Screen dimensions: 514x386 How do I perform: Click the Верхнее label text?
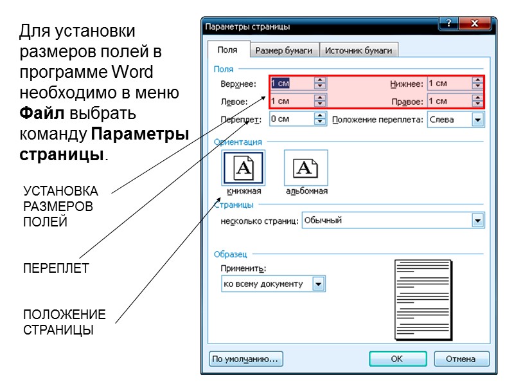[238, 84]
